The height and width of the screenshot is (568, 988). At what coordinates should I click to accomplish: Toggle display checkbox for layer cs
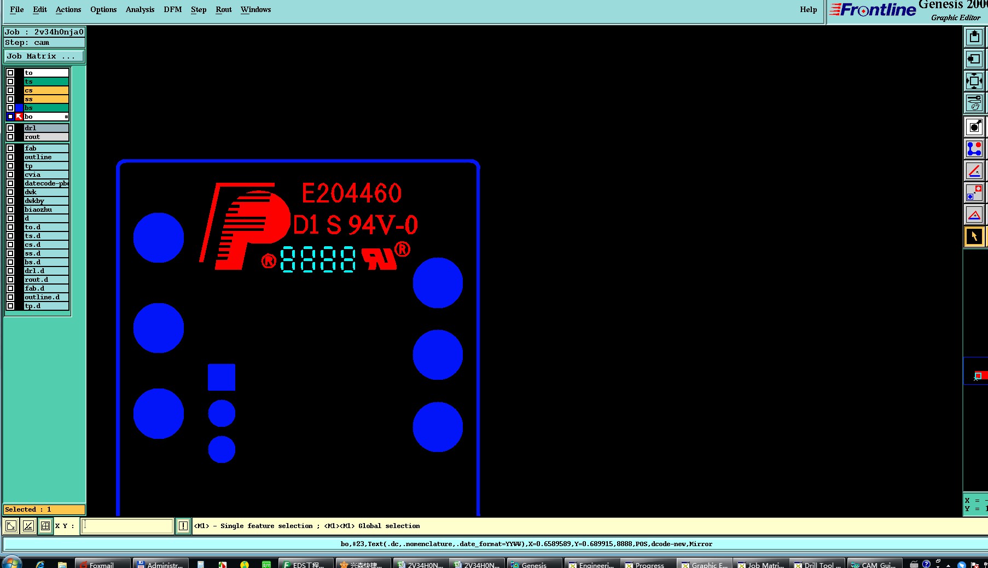[10, 90]
